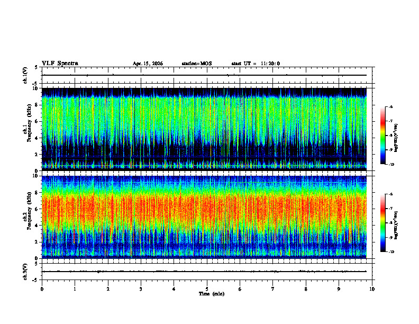Click the "7" tick on the Time axis
Viewport: 419px width, 324px height.
[273, 289]
